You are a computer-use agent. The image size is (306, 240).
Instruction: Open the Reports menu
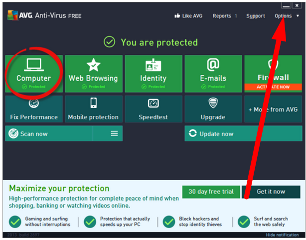tap(222, 16)
